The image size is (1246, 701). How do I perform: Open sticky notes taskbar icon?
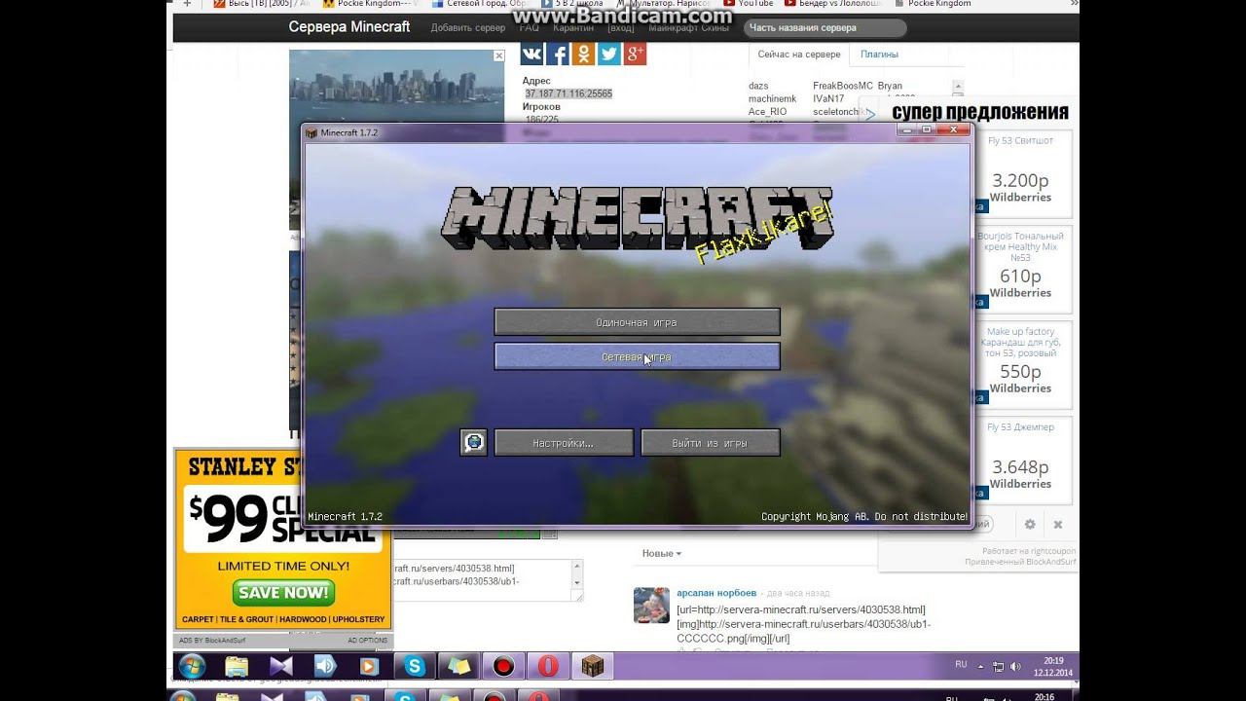click(459, 666)
